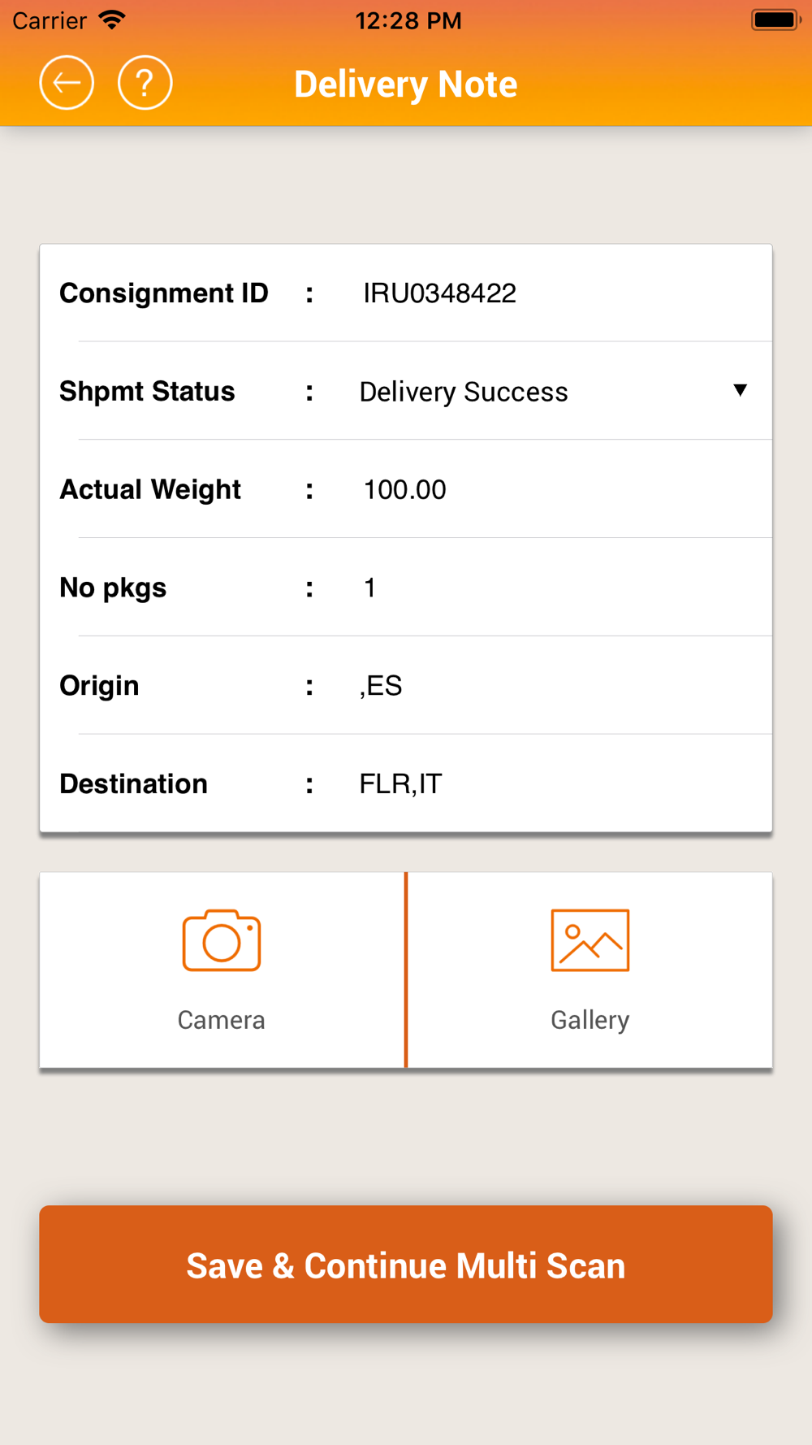812x1445 pixels.
Task: Tap the back arrow icon
Action: click(67, 83)
